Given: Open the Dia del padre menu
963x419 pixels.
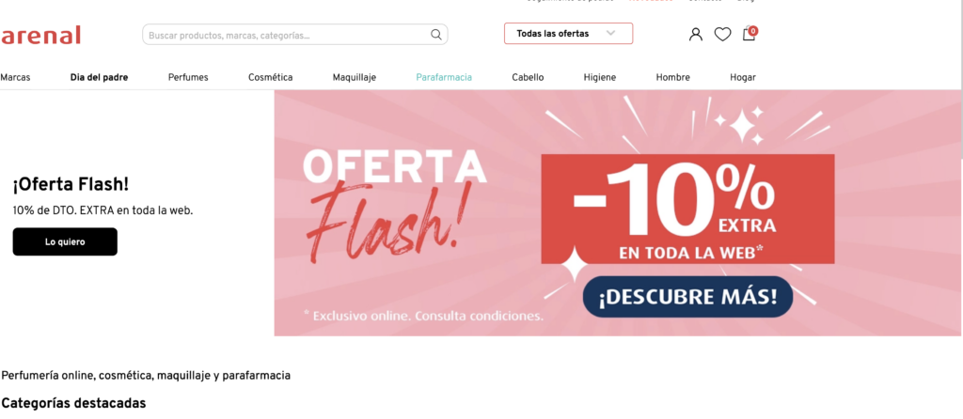Looking at the screenshot, I should [99, 77].
